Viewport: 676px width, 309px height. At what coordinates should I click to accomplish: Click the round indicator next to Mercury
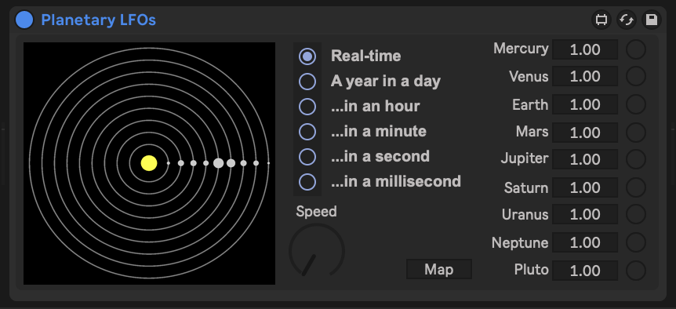click(x=636, y=49)
